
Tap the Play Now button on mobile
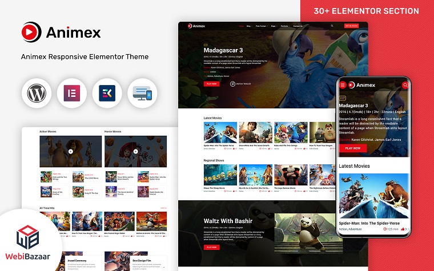[x=352, y=148]
